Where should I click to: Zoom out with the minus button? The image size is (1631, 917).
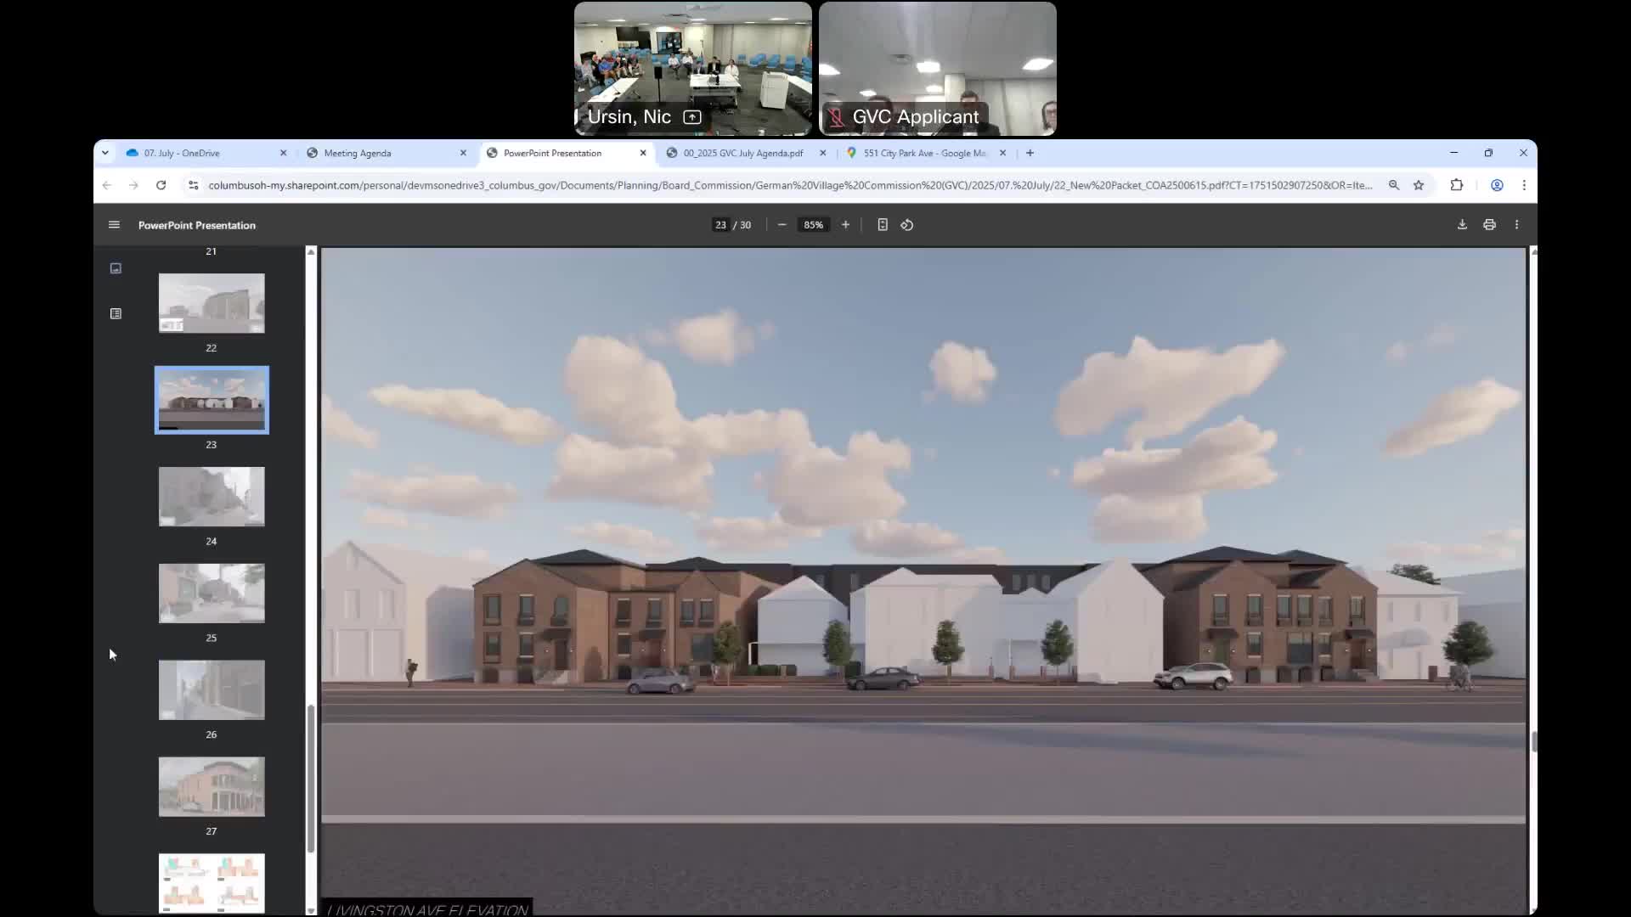click(x=782, y=225)
